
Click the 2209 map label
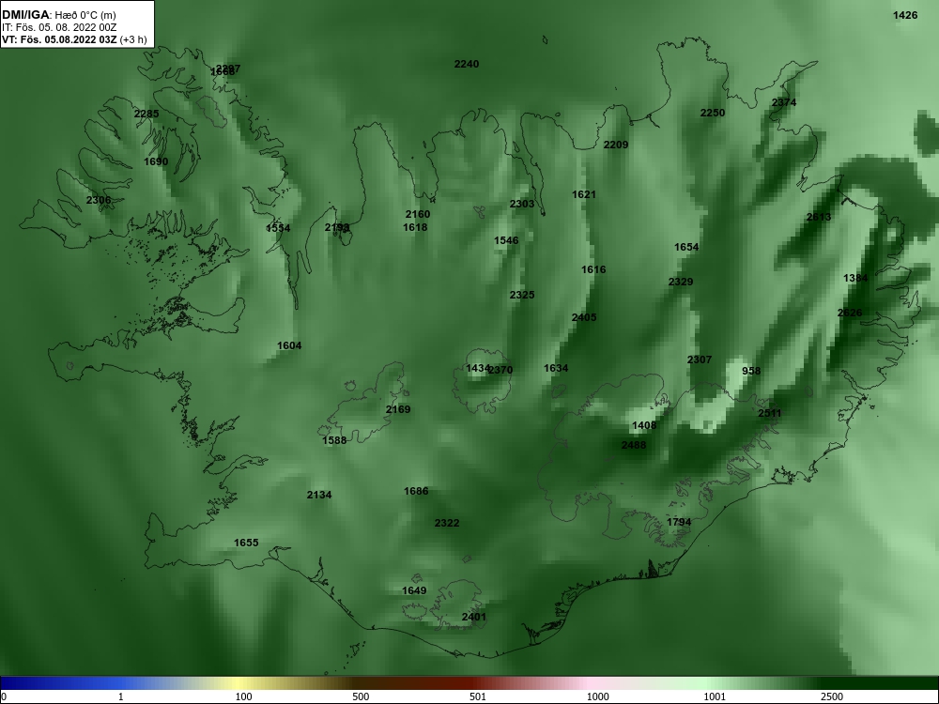click(x=616, y=145)
